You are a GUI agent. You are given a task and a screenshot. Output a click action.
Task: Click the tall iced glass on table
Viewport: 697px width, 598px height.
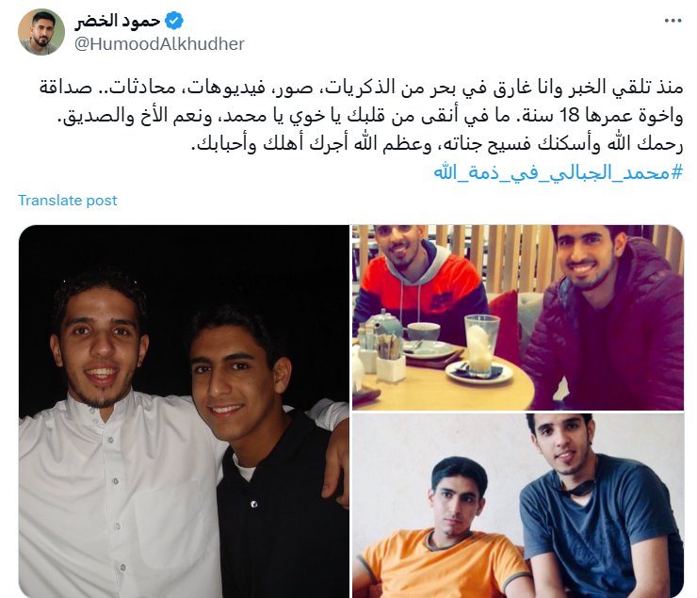[x=482, y=343]
